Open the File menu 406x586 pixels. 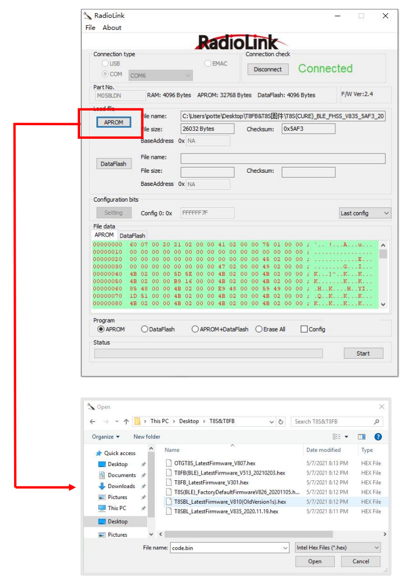[x=91, y=28]
